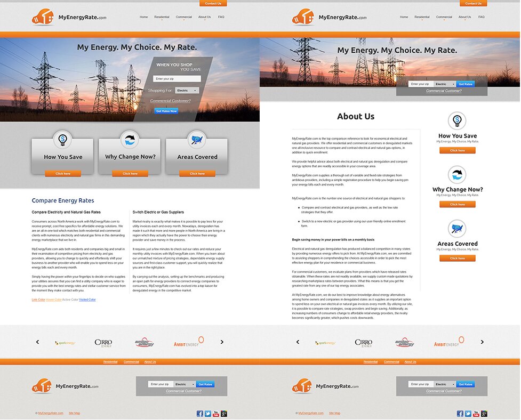Expand the Electric dropdown in the About Us hero banner
521x420 pixels.
[x=445, y=84]
